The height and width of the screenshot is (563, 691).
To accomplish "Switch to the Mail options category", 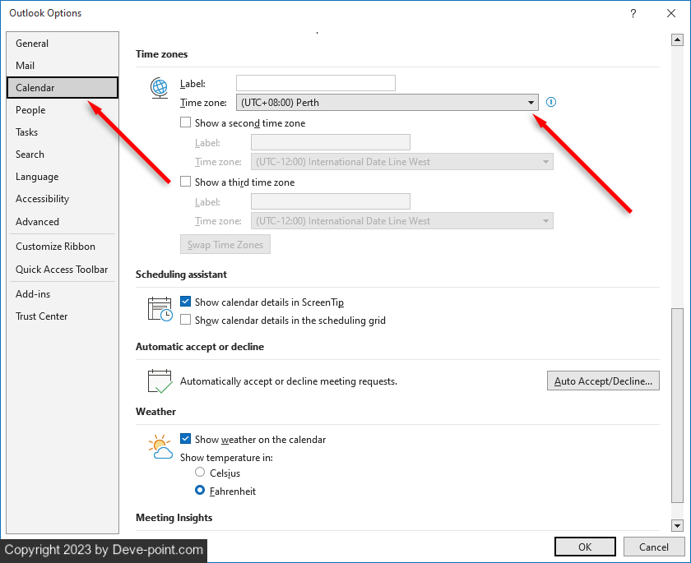I will pyautogui.click(x=26, y=66).
